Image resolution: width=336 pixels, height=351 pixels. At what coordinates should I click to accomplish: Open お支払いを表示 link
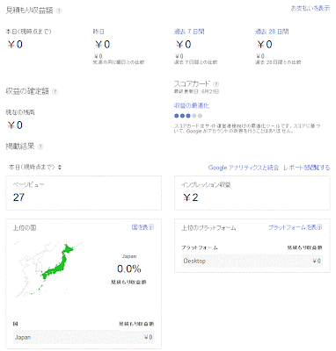pyautogui.click(x=310, y=8)
